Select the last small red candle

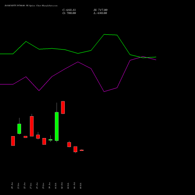point(82,150)
